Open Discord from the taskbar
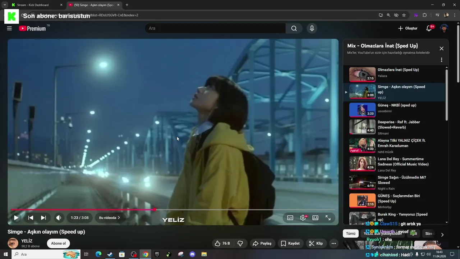This screenshot has width=460, height=259. tap(192, 254)
